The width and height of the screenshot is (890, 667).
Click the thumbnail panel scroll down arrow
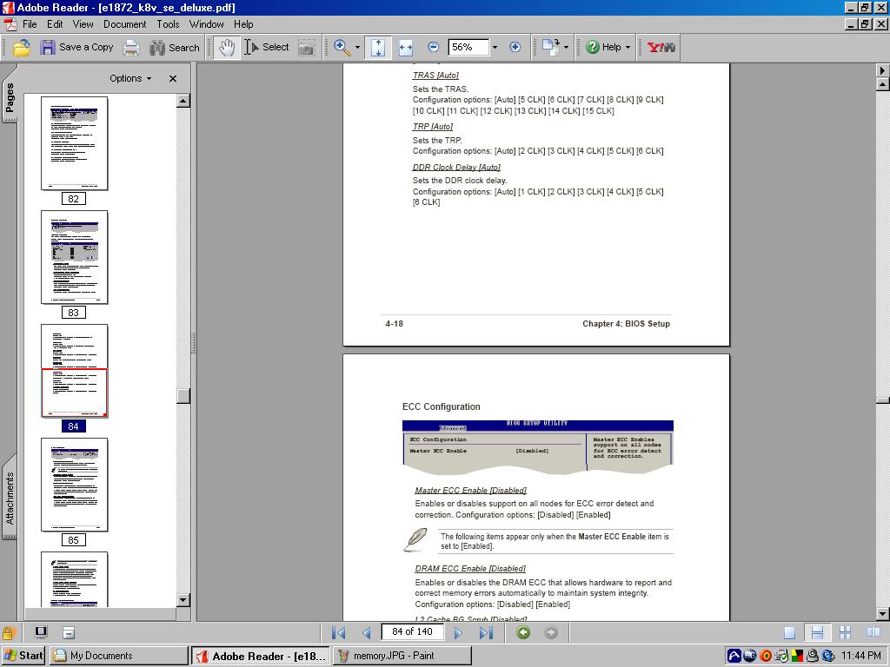point(183,600)
